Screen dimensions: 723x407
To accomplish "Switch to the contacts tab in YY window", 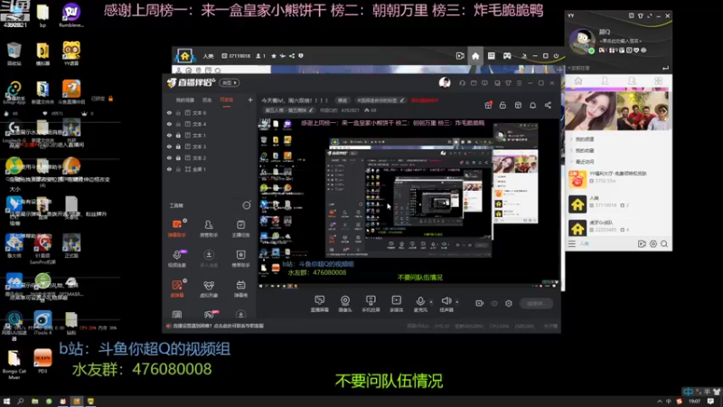I will pyautogui.click(x=605, y=80).
